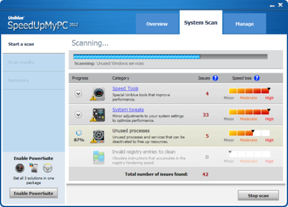Viewport: 288px width, 207px height.
Task: Click the Enable PowerSuite heading text
Action: (33, 158)
